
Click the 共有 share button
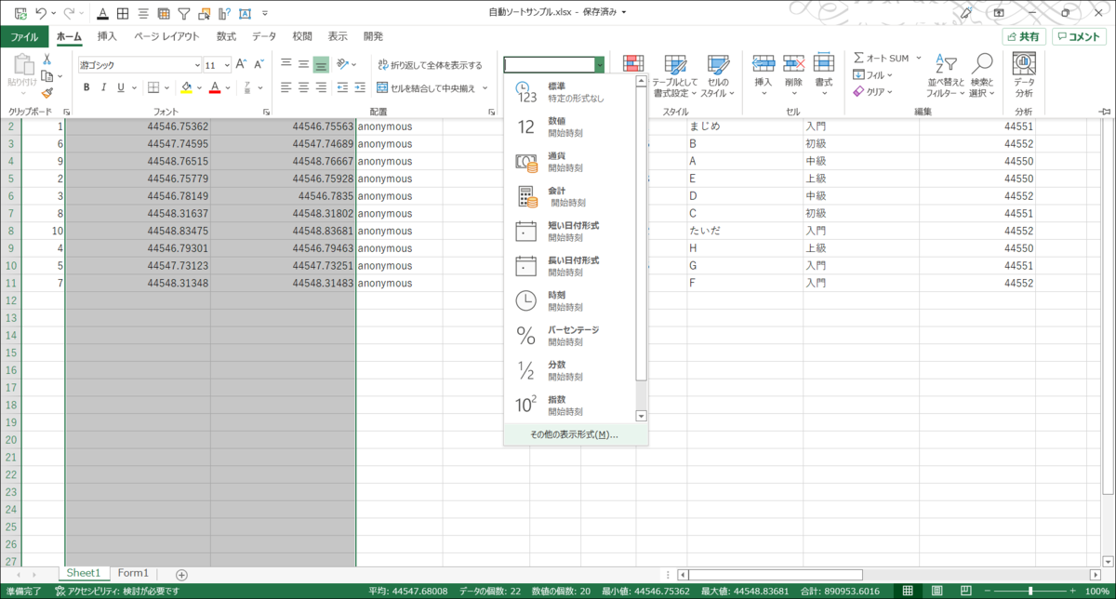coord(1024,36)
